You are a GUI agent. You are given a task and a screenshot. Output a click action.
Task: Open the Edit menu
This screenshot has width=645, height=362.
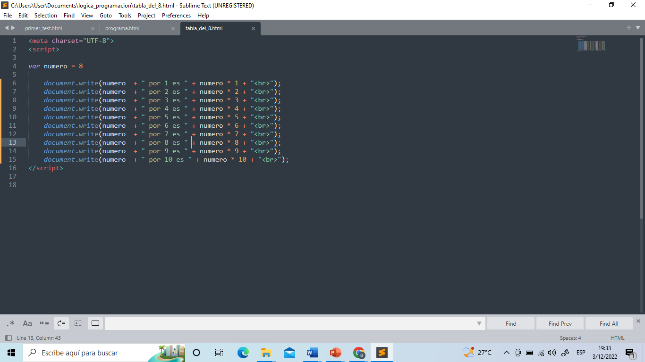coord(23,16)
